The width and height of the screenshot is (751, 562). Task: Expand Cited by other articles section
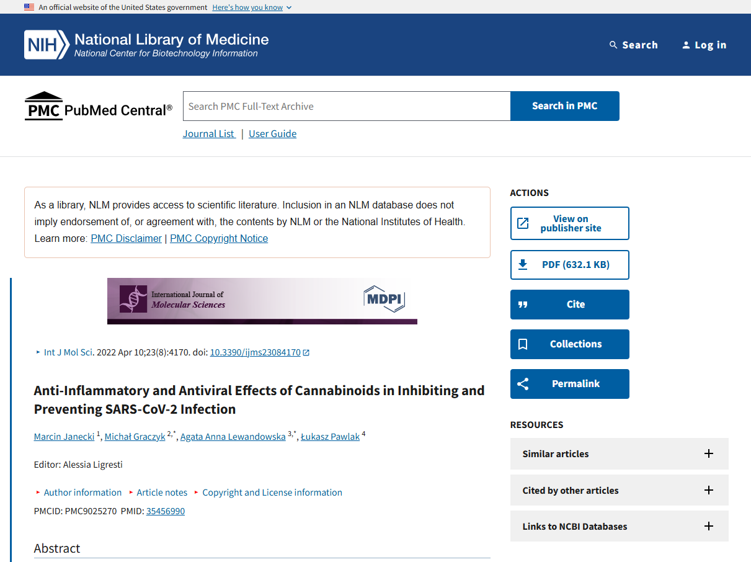(x=708, y=490)
